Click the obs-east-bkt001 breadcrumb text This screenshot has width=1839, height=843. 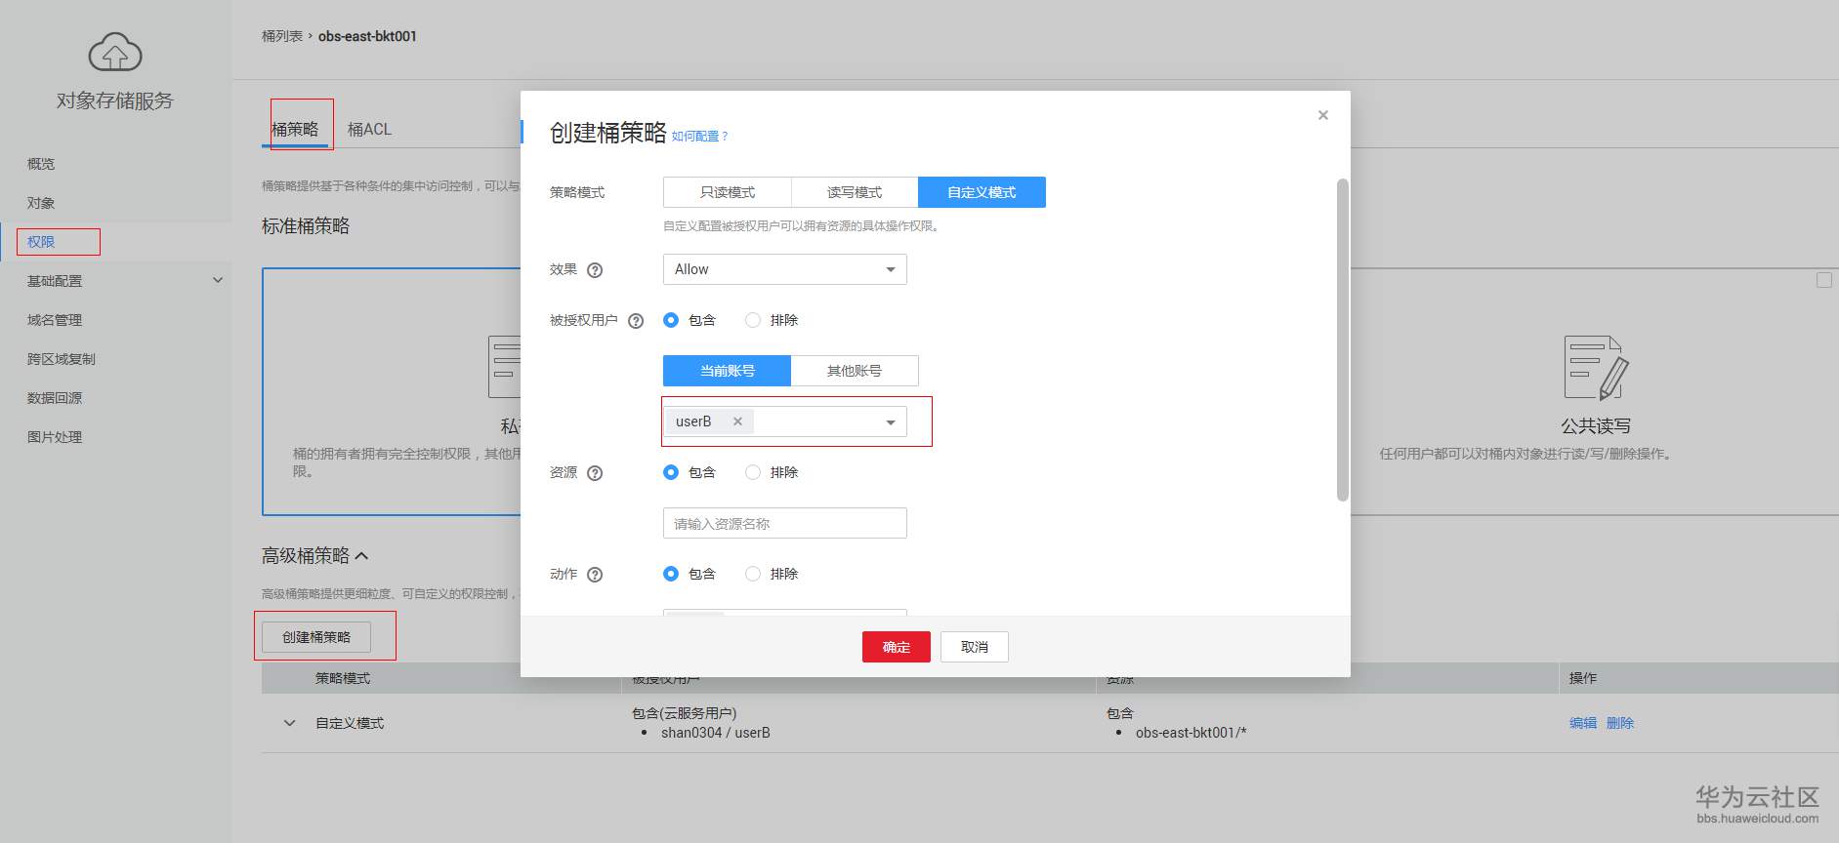367,36
